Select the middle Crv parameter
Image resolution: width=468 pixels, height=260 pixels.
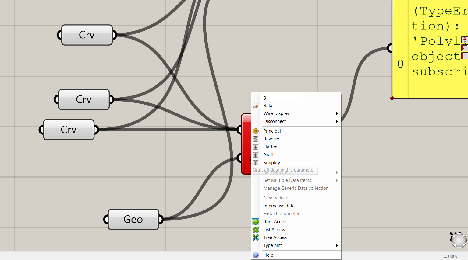[x=84, y=99]
